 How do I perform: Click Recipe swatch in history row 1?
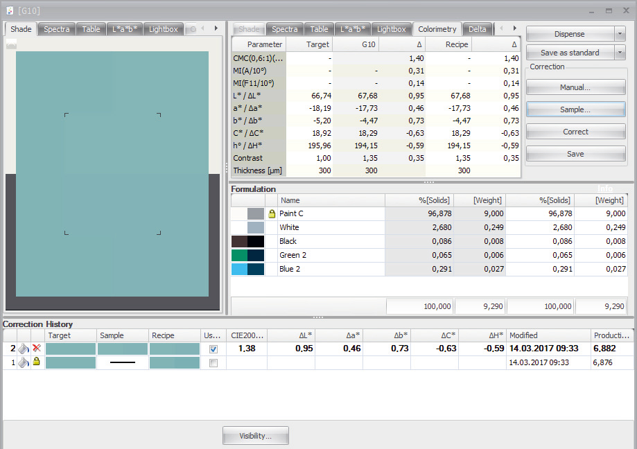point(175,362)
